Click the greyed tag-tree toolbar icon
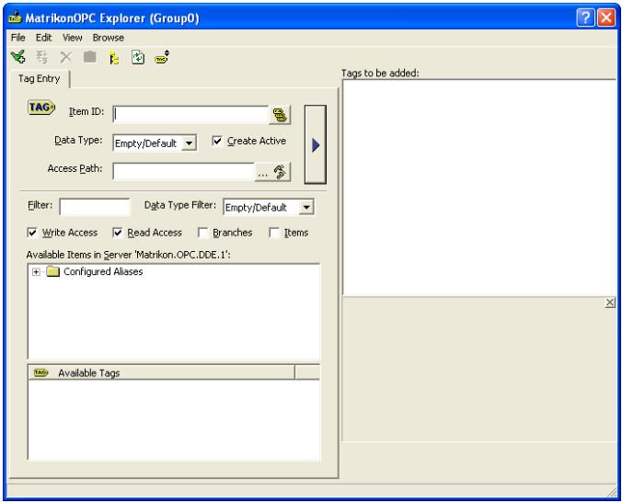622x503 pixels. (42, 58)
